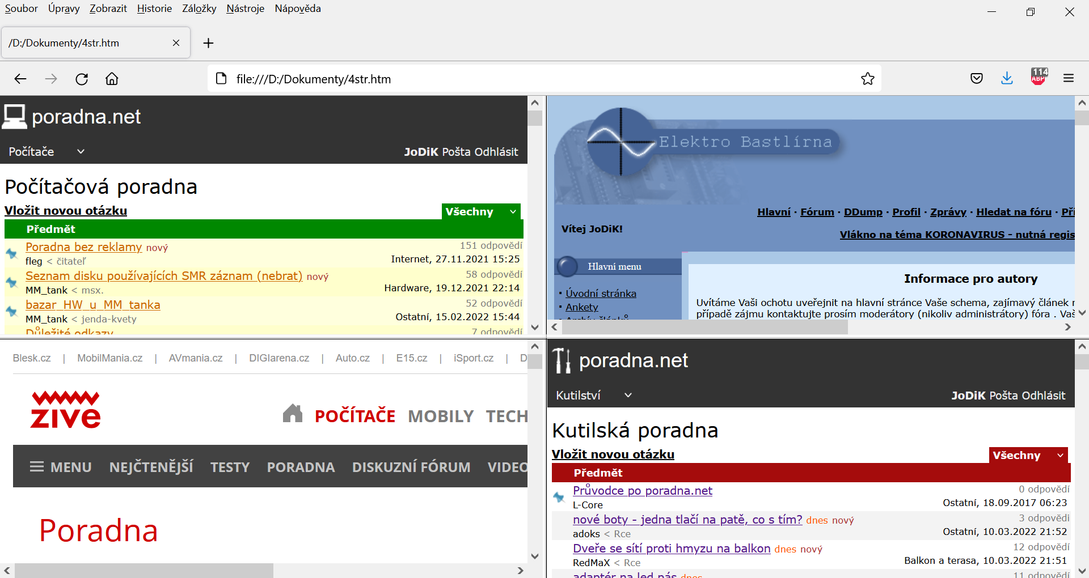Click the pin icon beside Seznam disku SMR
This screenshot has height=578, width=1089.
click(11, 282)
